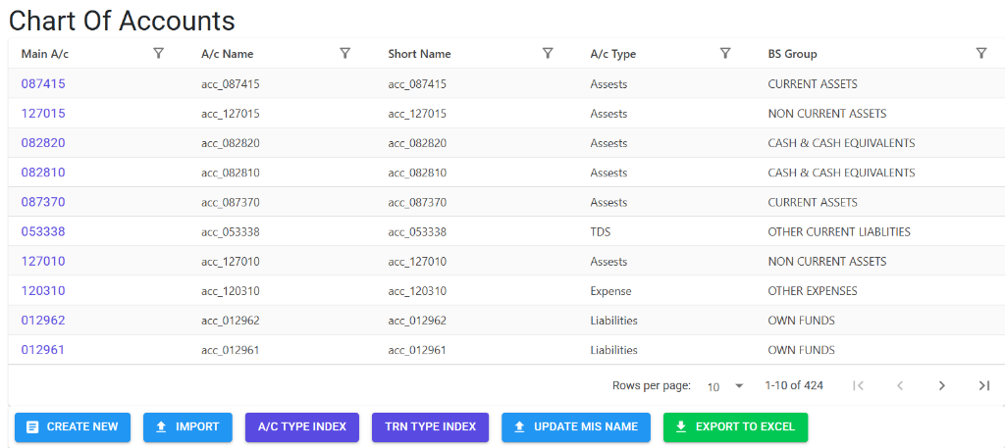Open account 012961 link
1005x448 pixels.
tap(43, 350)
